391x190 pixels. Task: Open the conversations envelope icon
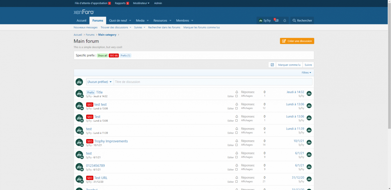276,20
